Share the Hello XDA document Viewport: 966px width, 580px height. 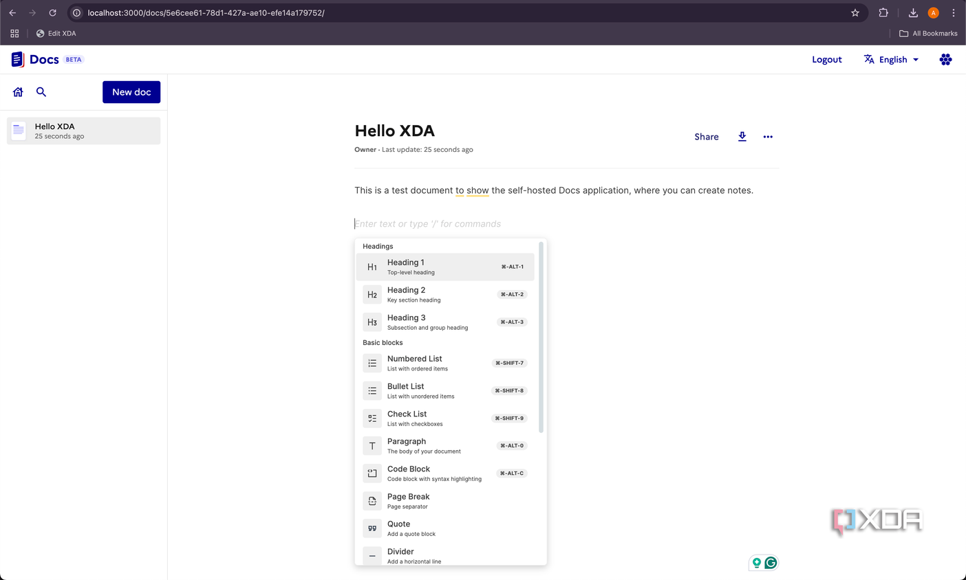coord(707,137)
